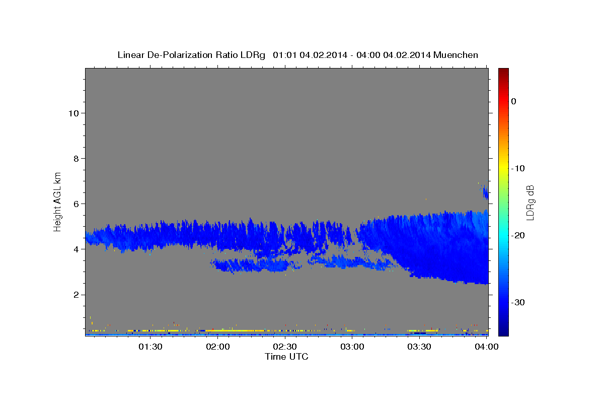Click the small high cloud echo near 04:00

click(x=485, y=192)
